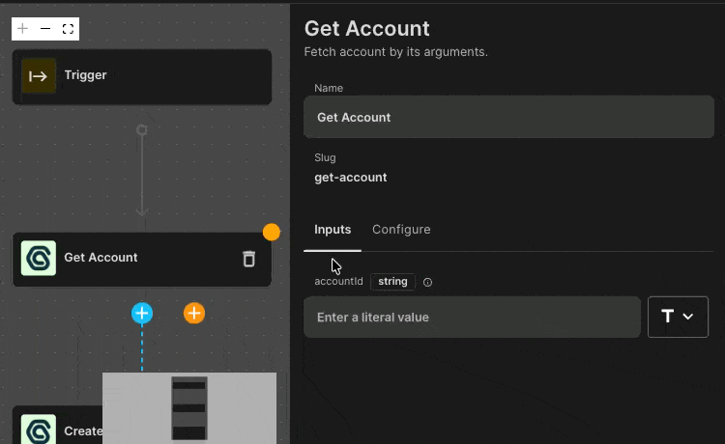Screen dimensions: 725x444
Task: Switch to the Inputs tab
Action: [333, 230]
